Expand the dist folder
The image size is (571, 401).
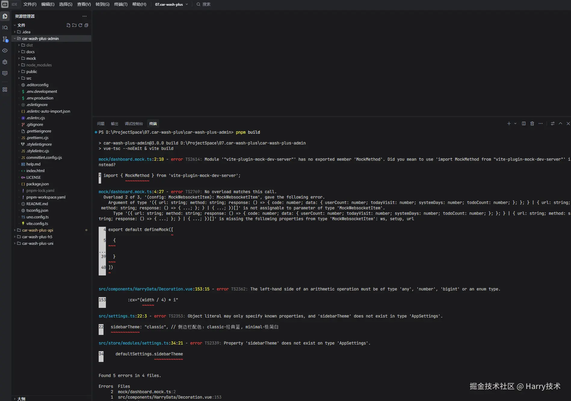[x=19, y=45]
